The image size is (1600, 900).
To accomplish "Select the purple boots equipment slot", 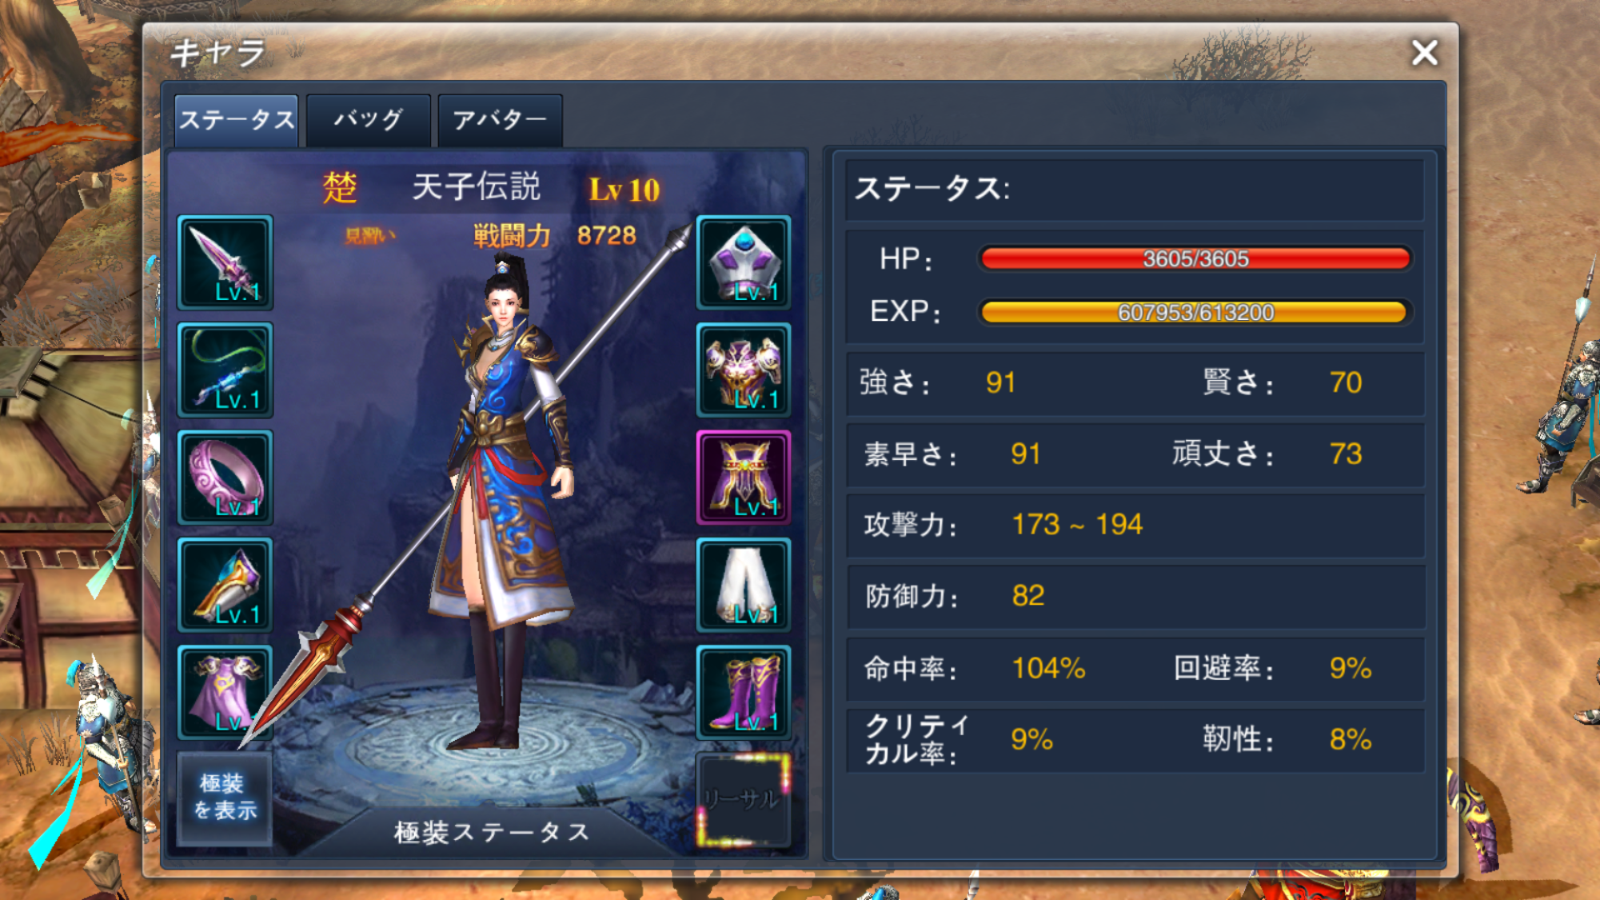I will tap(744, 692).
